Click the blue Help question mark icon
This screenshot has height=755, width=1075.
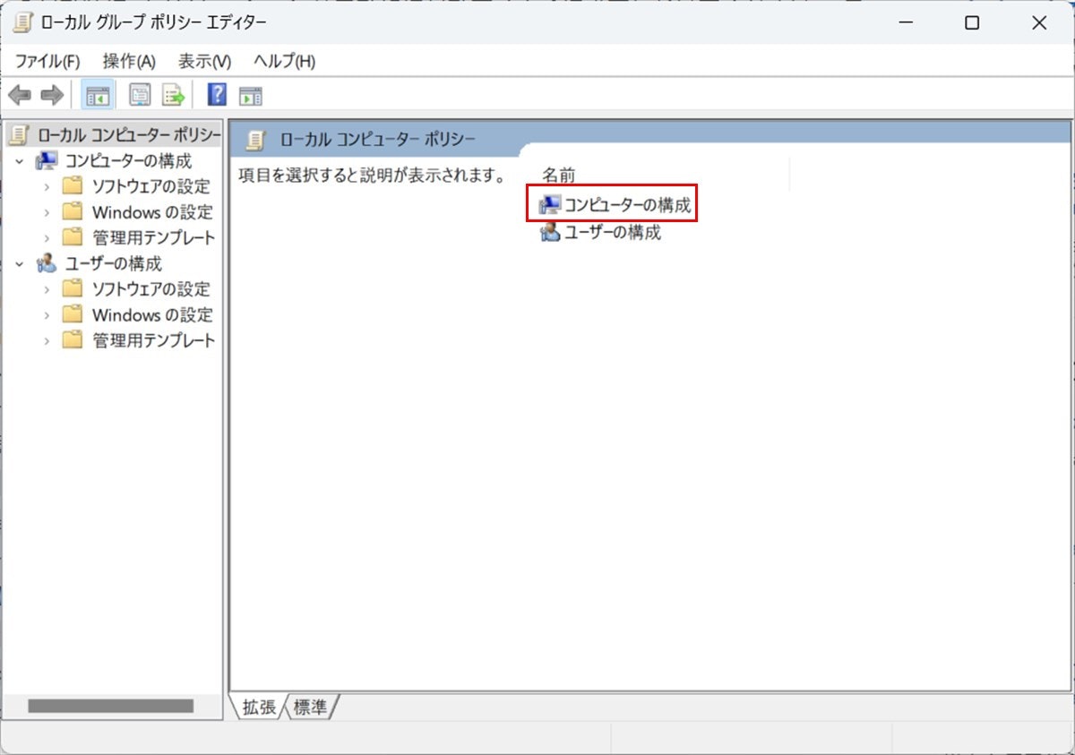point(217,95)
